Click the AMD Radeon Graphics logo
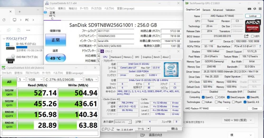 coord(253,26)
